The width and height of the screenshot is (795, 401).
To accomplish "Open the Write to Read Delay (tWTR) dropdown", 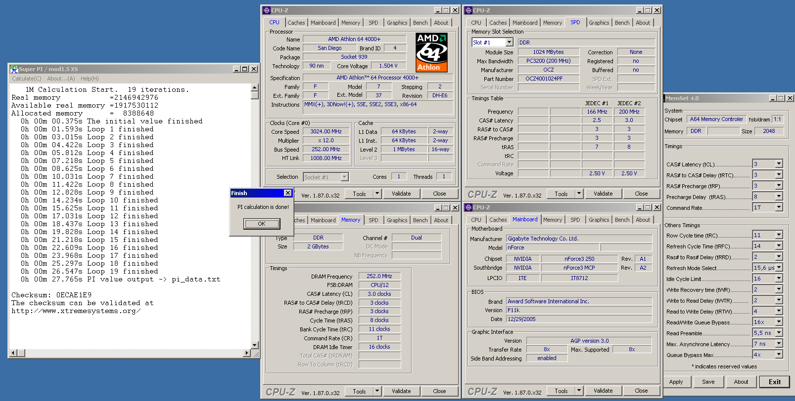I will point(779,300).
